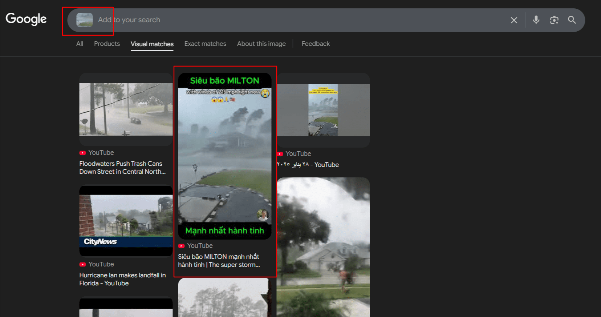Image resolution: width=601 pixels, height=317 pixels.
Task: Start voice search with microphone icon
Action: (536, 20)
